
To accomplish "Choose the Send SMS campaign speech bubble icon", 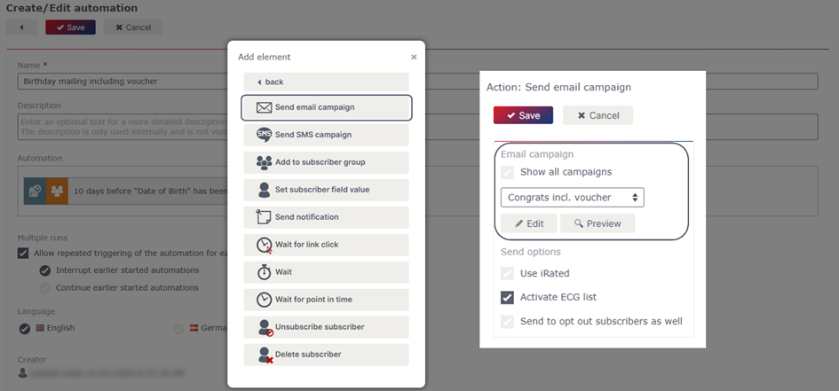I will (x=264, y=135).
